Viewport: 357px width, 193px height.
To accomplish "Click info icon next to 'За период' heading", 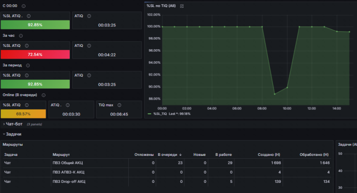I will pos(28,65).
